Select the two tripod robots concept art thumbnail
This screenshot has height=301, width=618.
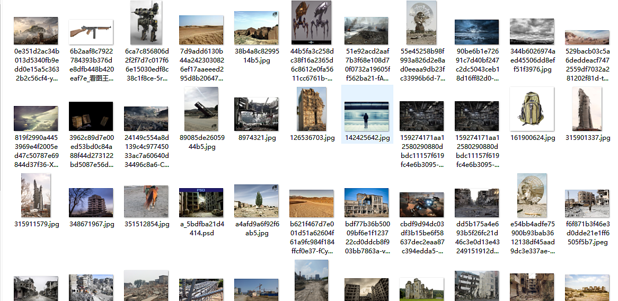(311, 22)
